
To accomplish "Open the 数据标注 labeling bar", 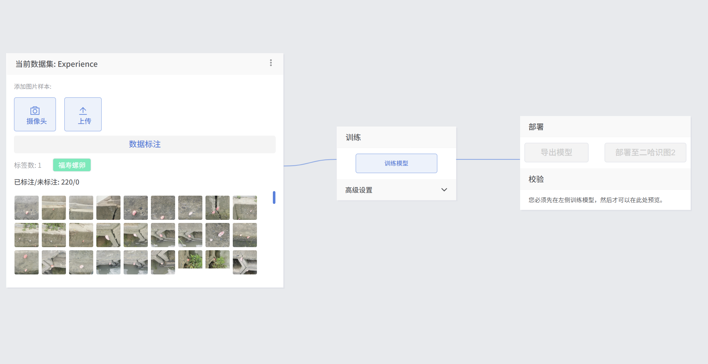I will 145,144.
